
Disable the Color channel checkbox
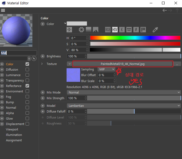27,64
